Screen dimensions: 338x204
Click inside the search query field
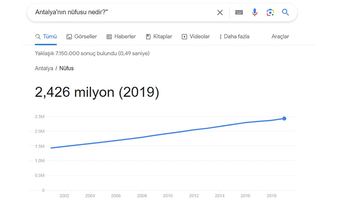point(121,13)
